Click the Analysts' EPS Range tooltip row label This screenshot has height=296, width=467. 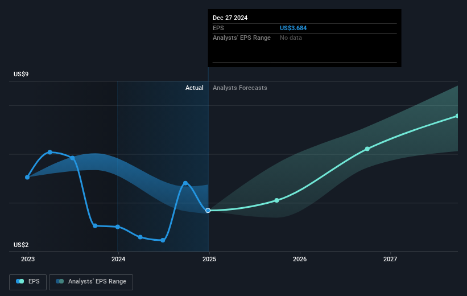[242, 38]
